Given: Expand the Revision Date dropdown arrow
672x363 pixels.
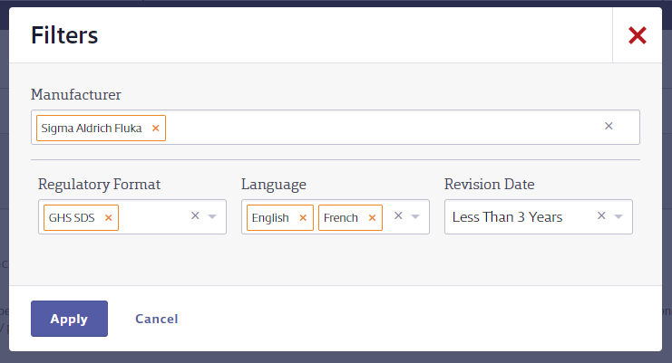Looking at the screenshot, I should [x=618, y=216].
